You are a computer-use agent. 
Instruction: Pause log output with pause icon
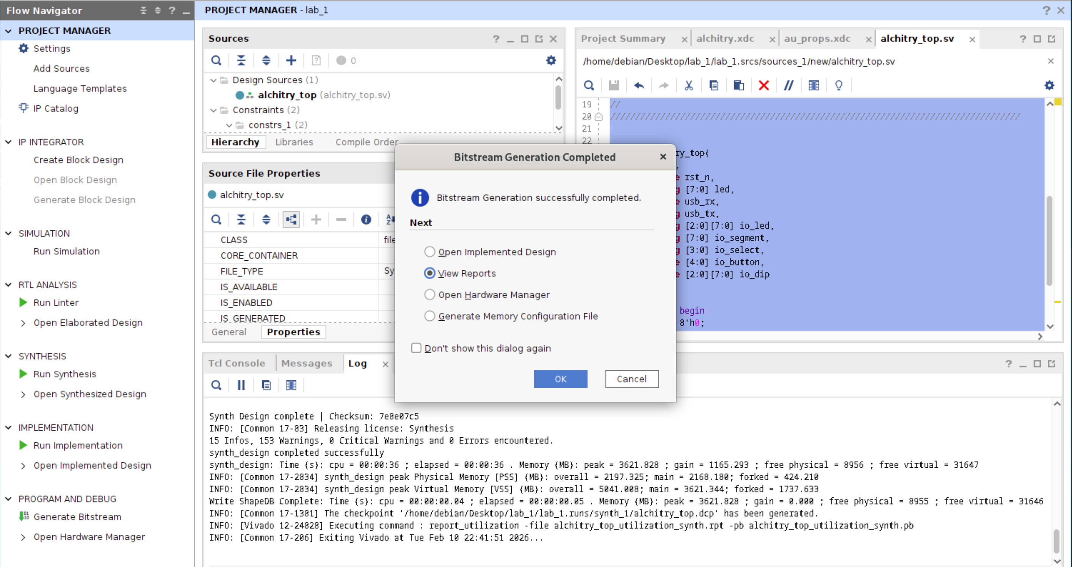[x=241, y=385]
